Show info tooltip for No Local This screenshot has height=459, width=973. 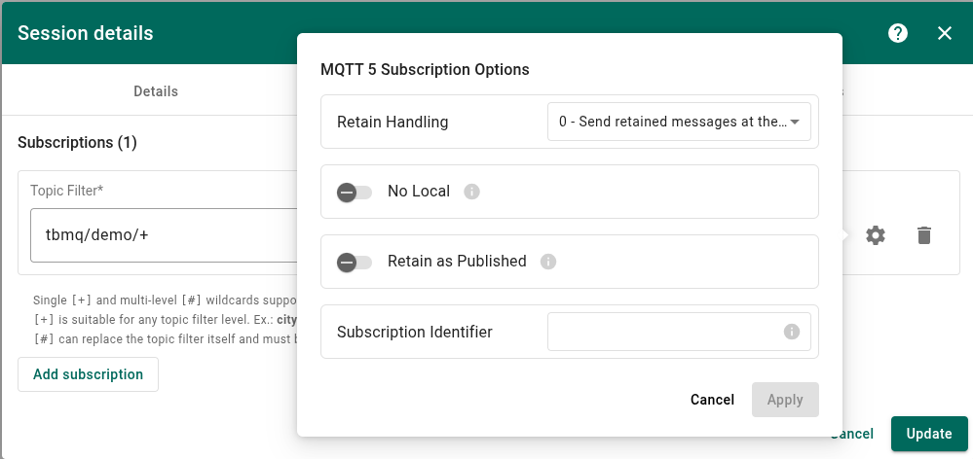click(471, 192)
